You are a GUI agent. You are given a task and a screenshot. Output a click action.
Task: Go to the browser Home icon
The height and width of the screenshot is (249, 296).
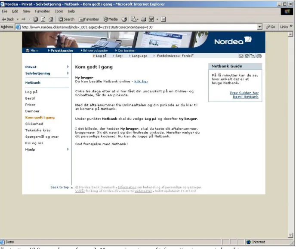pos(51,19)
